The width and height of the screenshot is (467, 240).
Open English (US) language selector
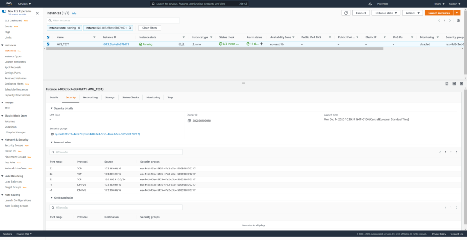pos(24,234)
